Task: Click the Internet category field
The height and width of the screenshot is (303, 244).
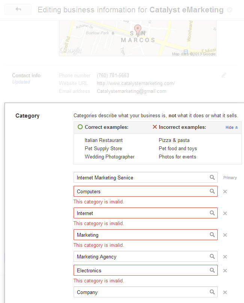Action: [145, 213]
